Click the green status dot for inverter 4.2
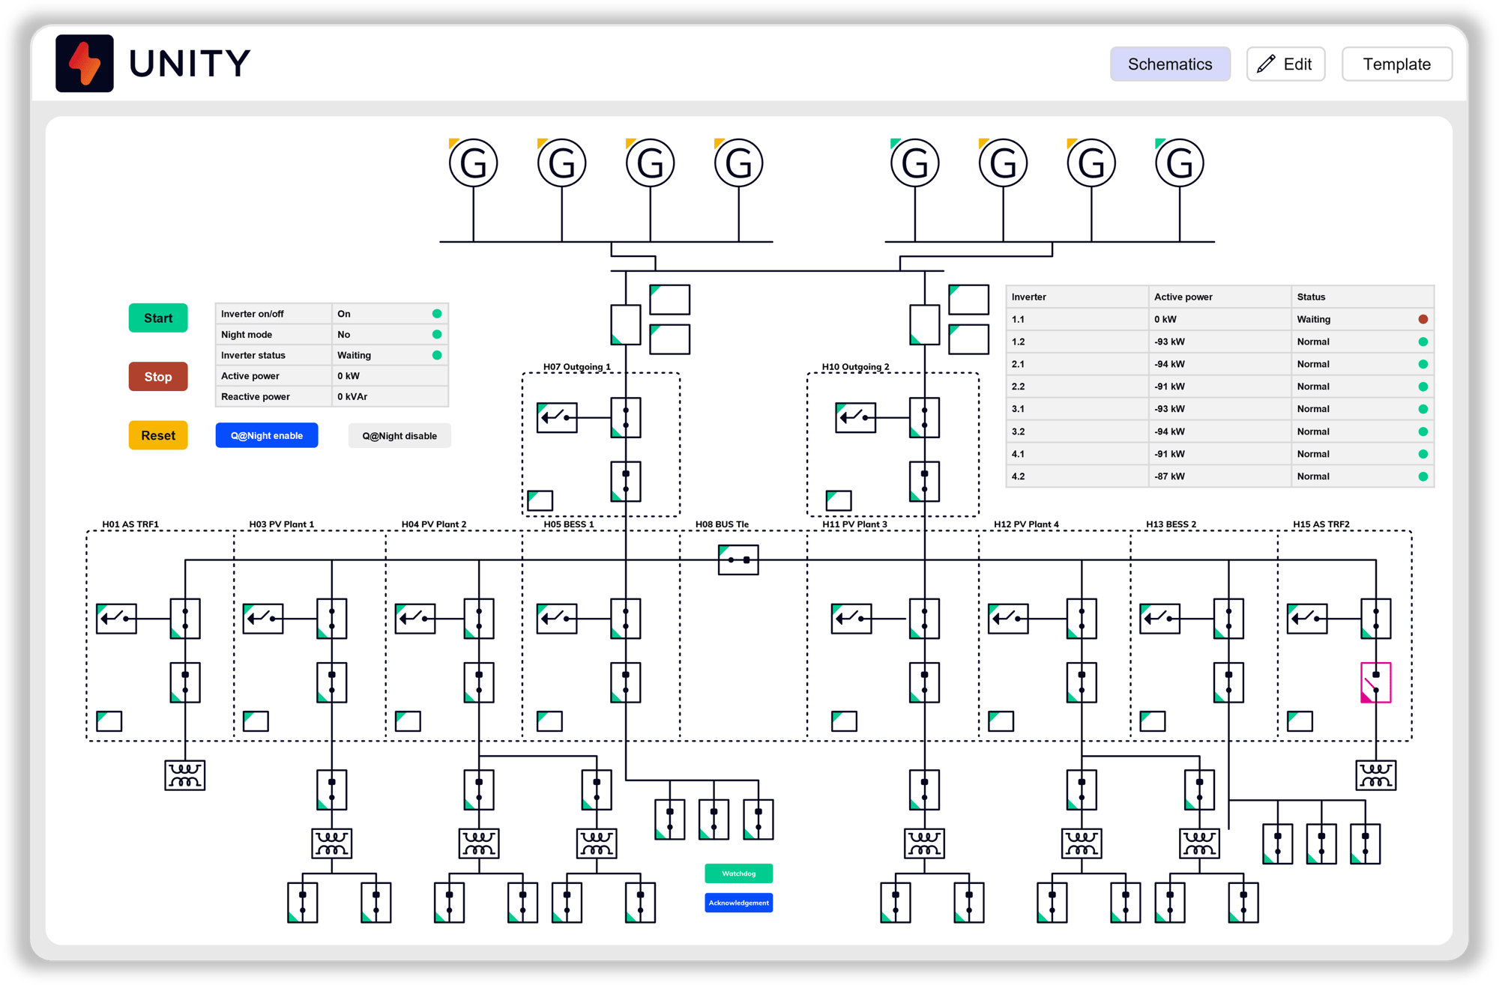This screenshot has height=985, width=1499. pos(1422,476)
